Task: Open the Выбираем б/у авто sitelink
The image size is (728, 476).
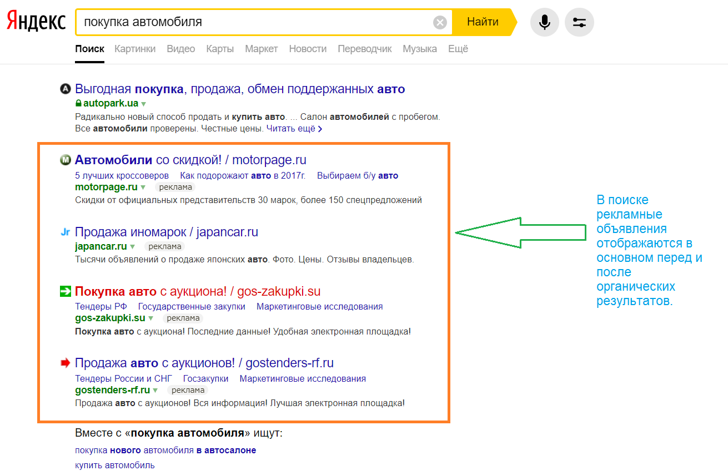Action: tap(358, 176)
